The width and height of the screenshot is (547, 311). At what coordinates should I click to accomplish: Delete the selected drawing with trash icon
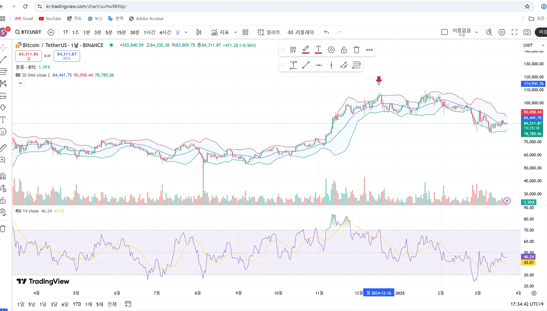(356, 50)
